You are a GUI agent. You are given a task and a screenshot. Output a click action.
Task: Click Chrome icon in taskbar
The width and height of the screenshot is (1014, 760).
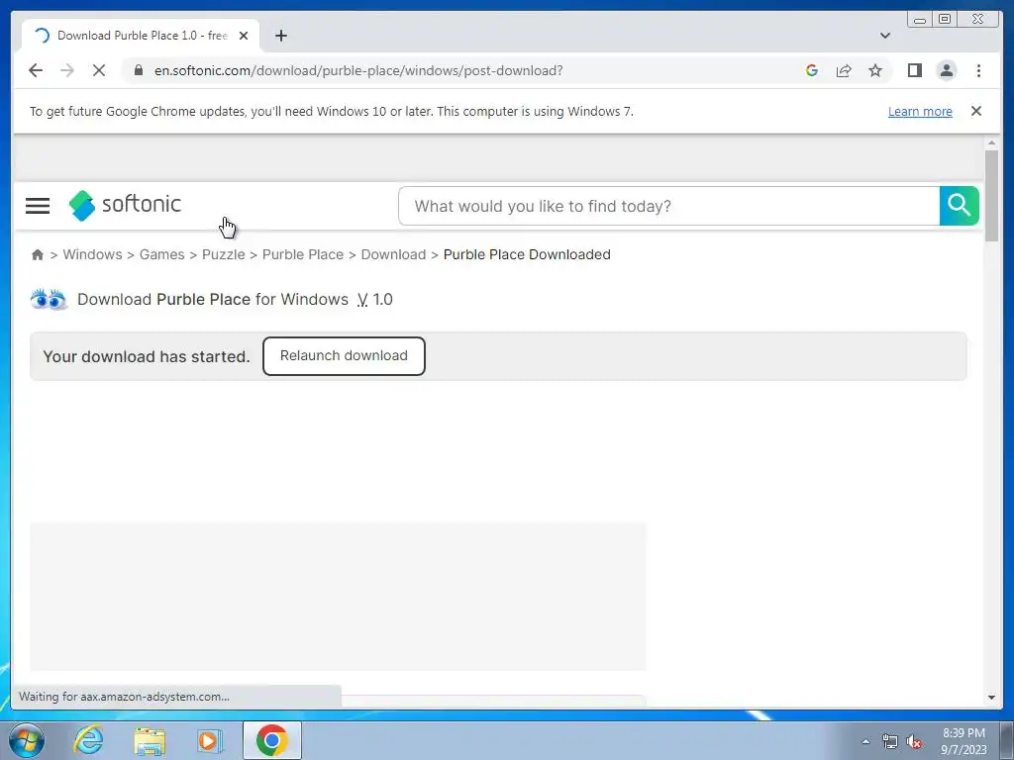(x=271, y=740)
